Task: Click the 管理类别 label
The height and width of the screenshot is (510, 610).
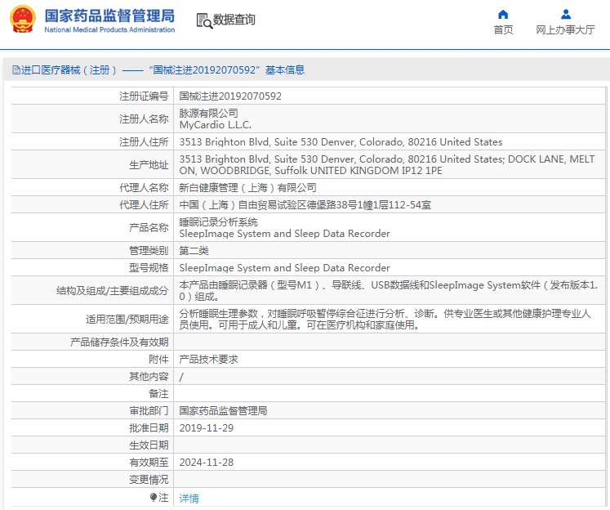Action: tap(149, 251)
